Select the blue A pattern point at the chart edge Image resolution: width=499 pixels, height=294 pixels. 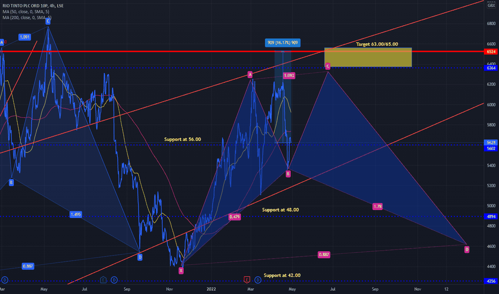2,42
